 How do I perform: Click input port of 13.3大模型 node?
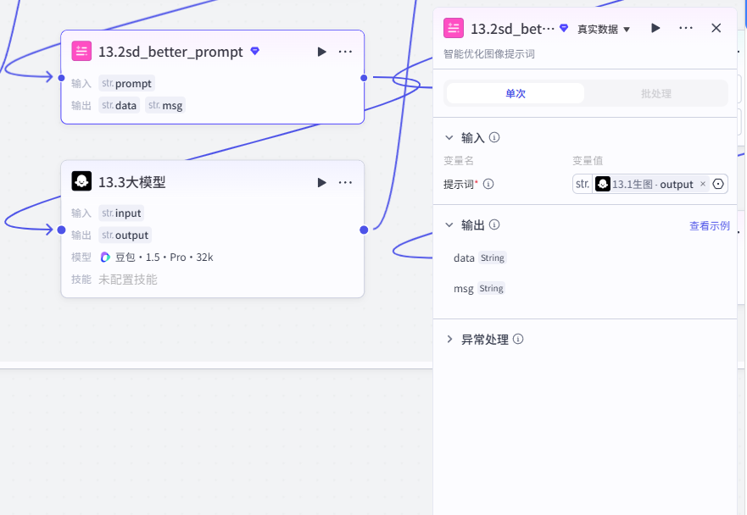[x=61, y=230]
